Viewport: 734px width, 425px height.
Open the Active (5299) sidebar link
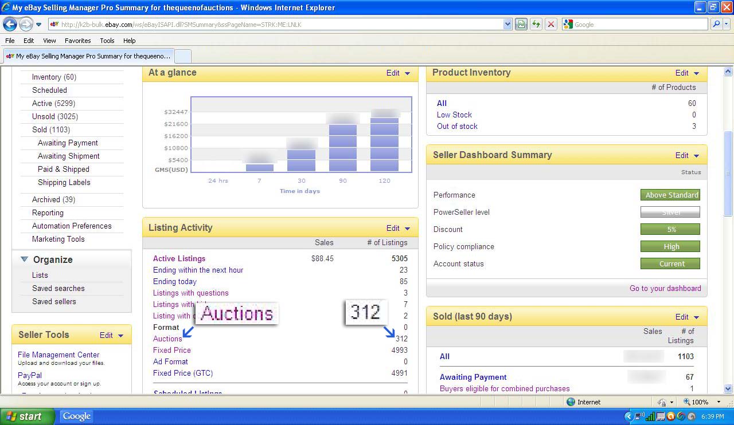coord(53,103)
